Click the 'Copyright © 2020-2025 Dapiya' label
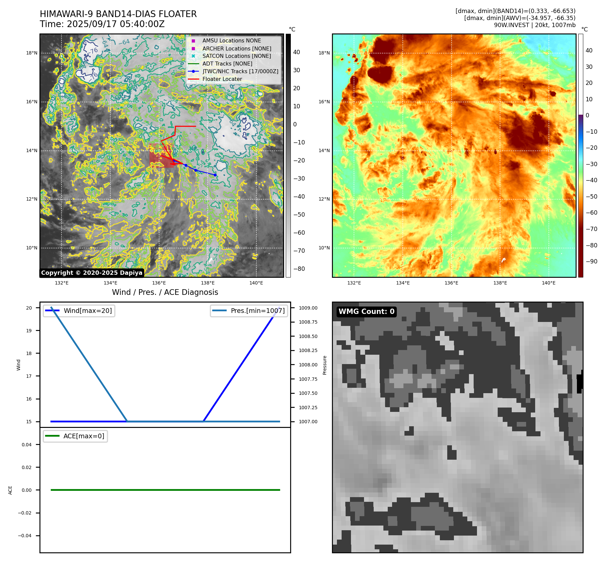 coord(92,273)
